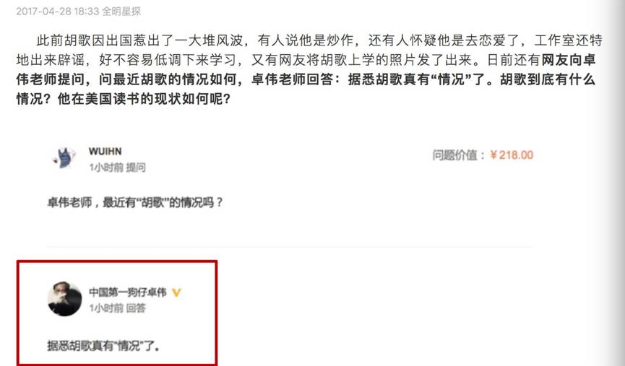Click the answer text 据悉胡歌真有情况了
The image size is (625, 366).
tap(103, 345)
